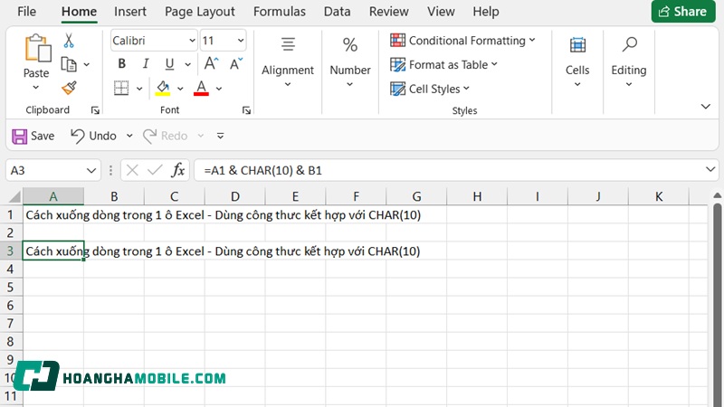724x407 pixels.
Task: Open font name Calibri dropdown
Action: (x=192, y=41)
